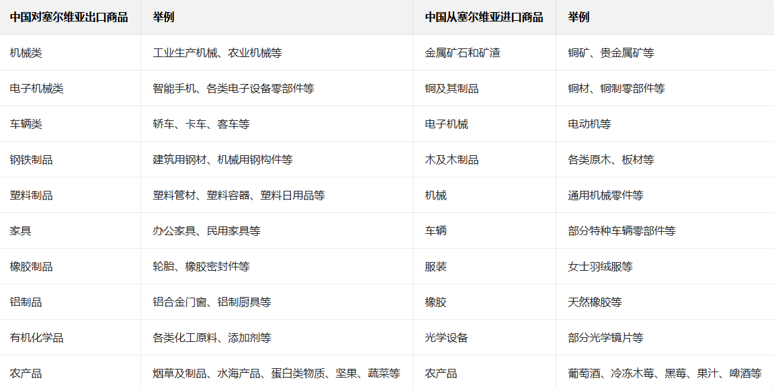
Task: Select the 有机化学品 cell
Action: [37, 337]
